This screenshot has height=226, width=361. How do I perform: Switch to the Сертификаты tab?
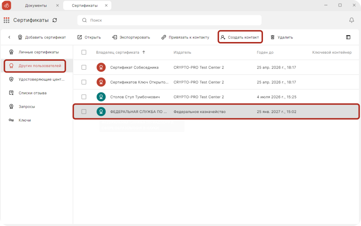click(x=85, y=6)
